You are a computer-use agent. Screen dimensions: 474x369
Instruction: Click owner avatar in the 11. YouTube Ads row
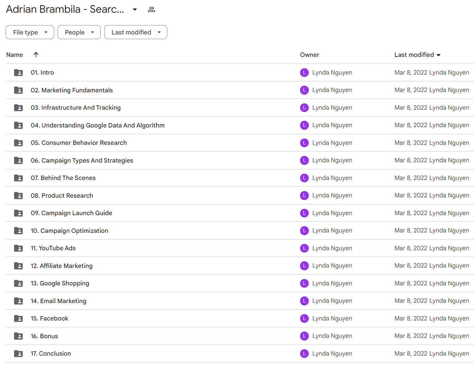(304, 248)
